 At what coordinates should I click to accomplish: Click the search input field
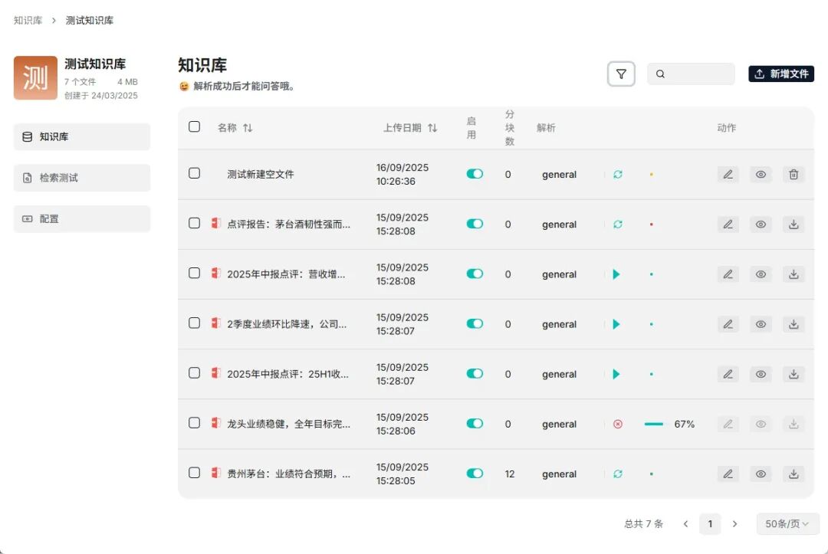pyautogui.click(x=694, y=73)
